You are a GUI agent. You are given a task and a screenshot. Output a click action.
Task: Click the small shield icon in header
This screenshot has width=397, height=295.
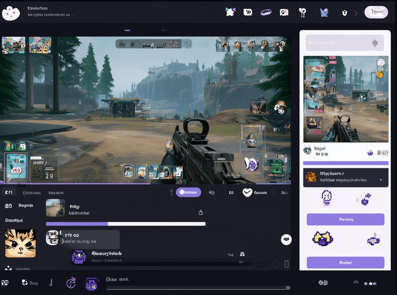pyautogui.click(x=344, y=13)
